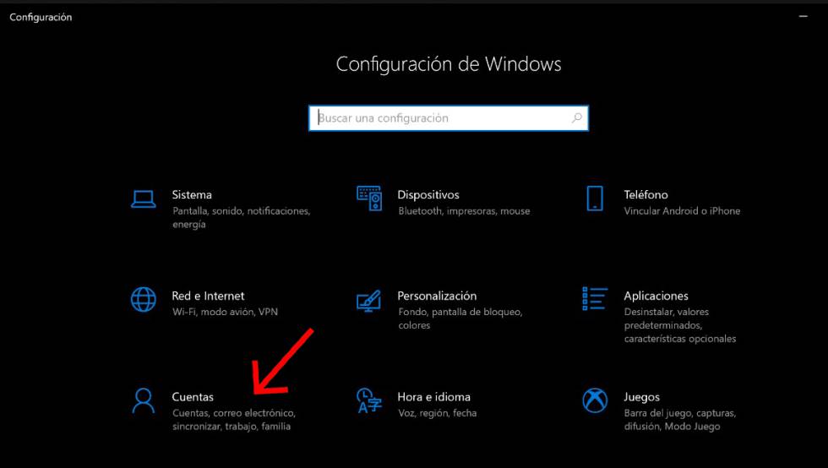The height and width of the screenshot is (468, 828).
Task: Click 'Bluetooth, impresoras, mouse' description
Action: tap(464, 210)
